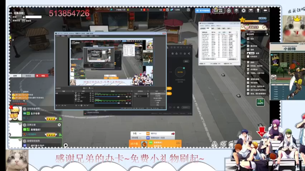Click 场景 dock header pop-out icon
This screenshot has height=171, width=305.
73,91
